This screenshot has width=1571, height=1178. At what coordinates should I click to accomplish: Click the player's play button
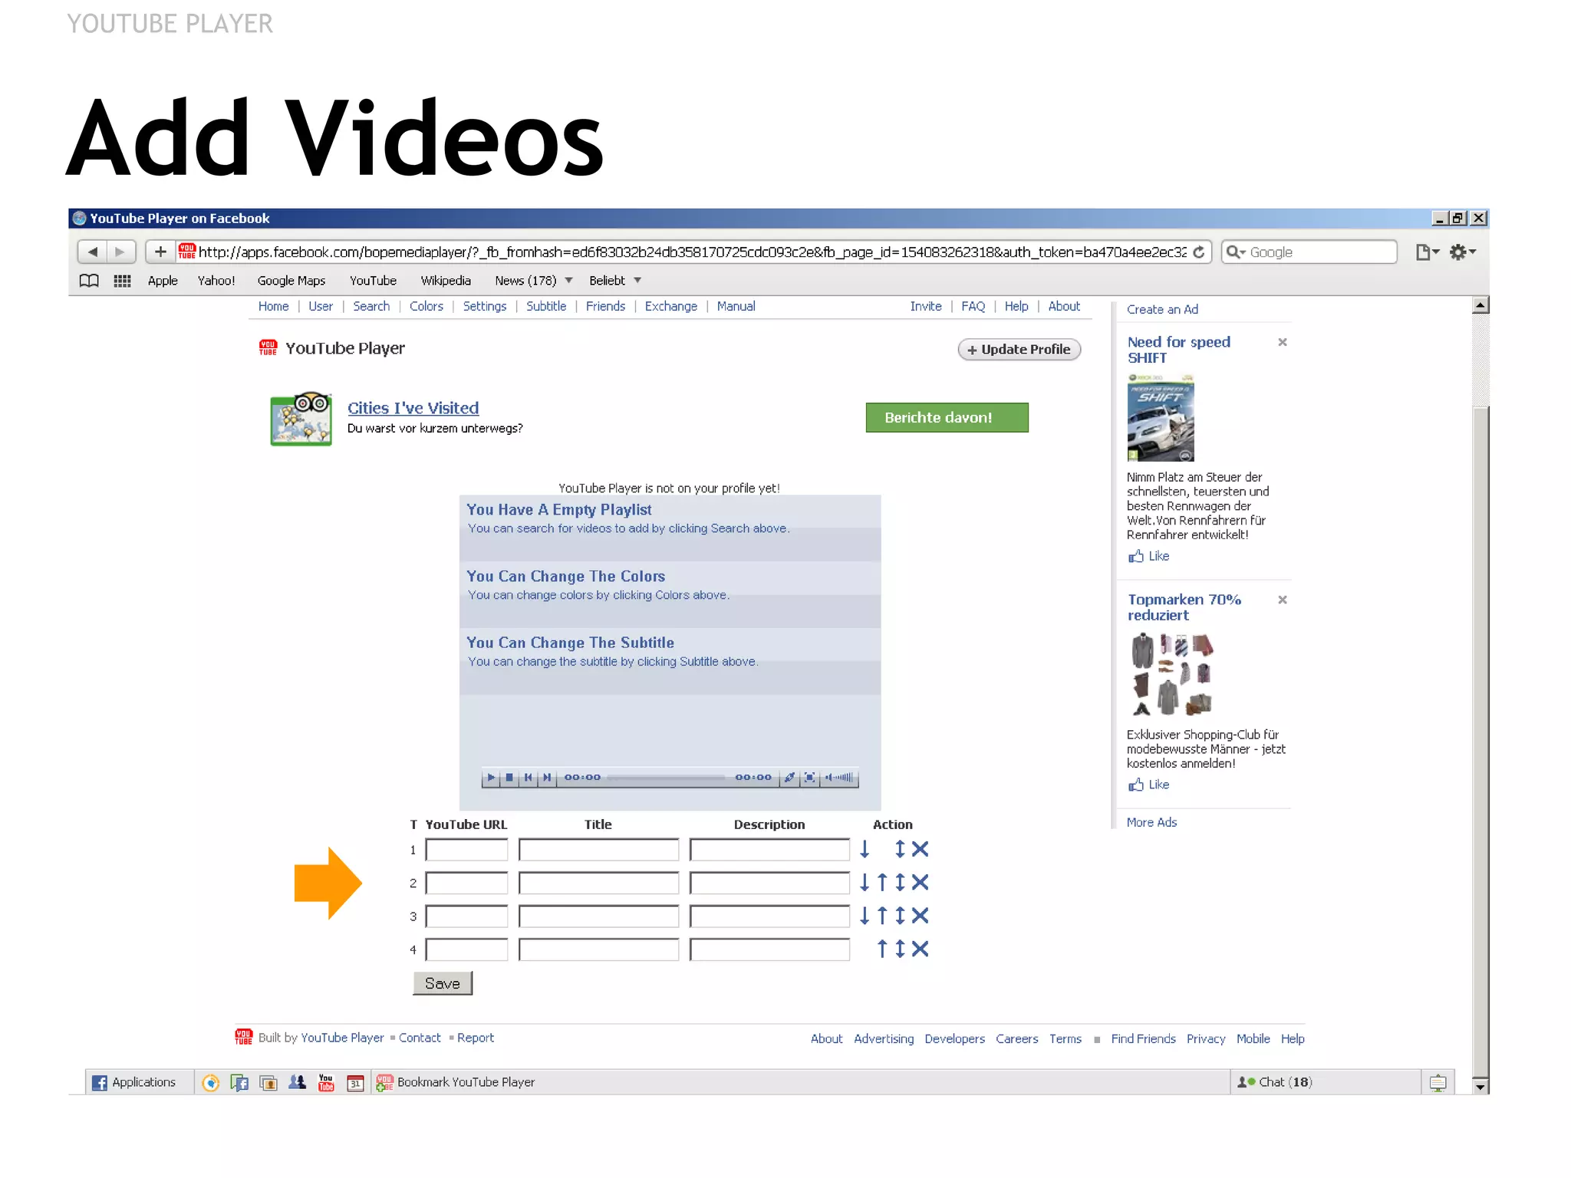pyautogui.click(x=491, y=778)
